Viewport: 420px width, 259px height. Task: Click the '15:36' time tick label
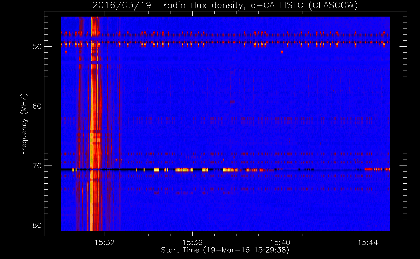[x=192, y=242]
